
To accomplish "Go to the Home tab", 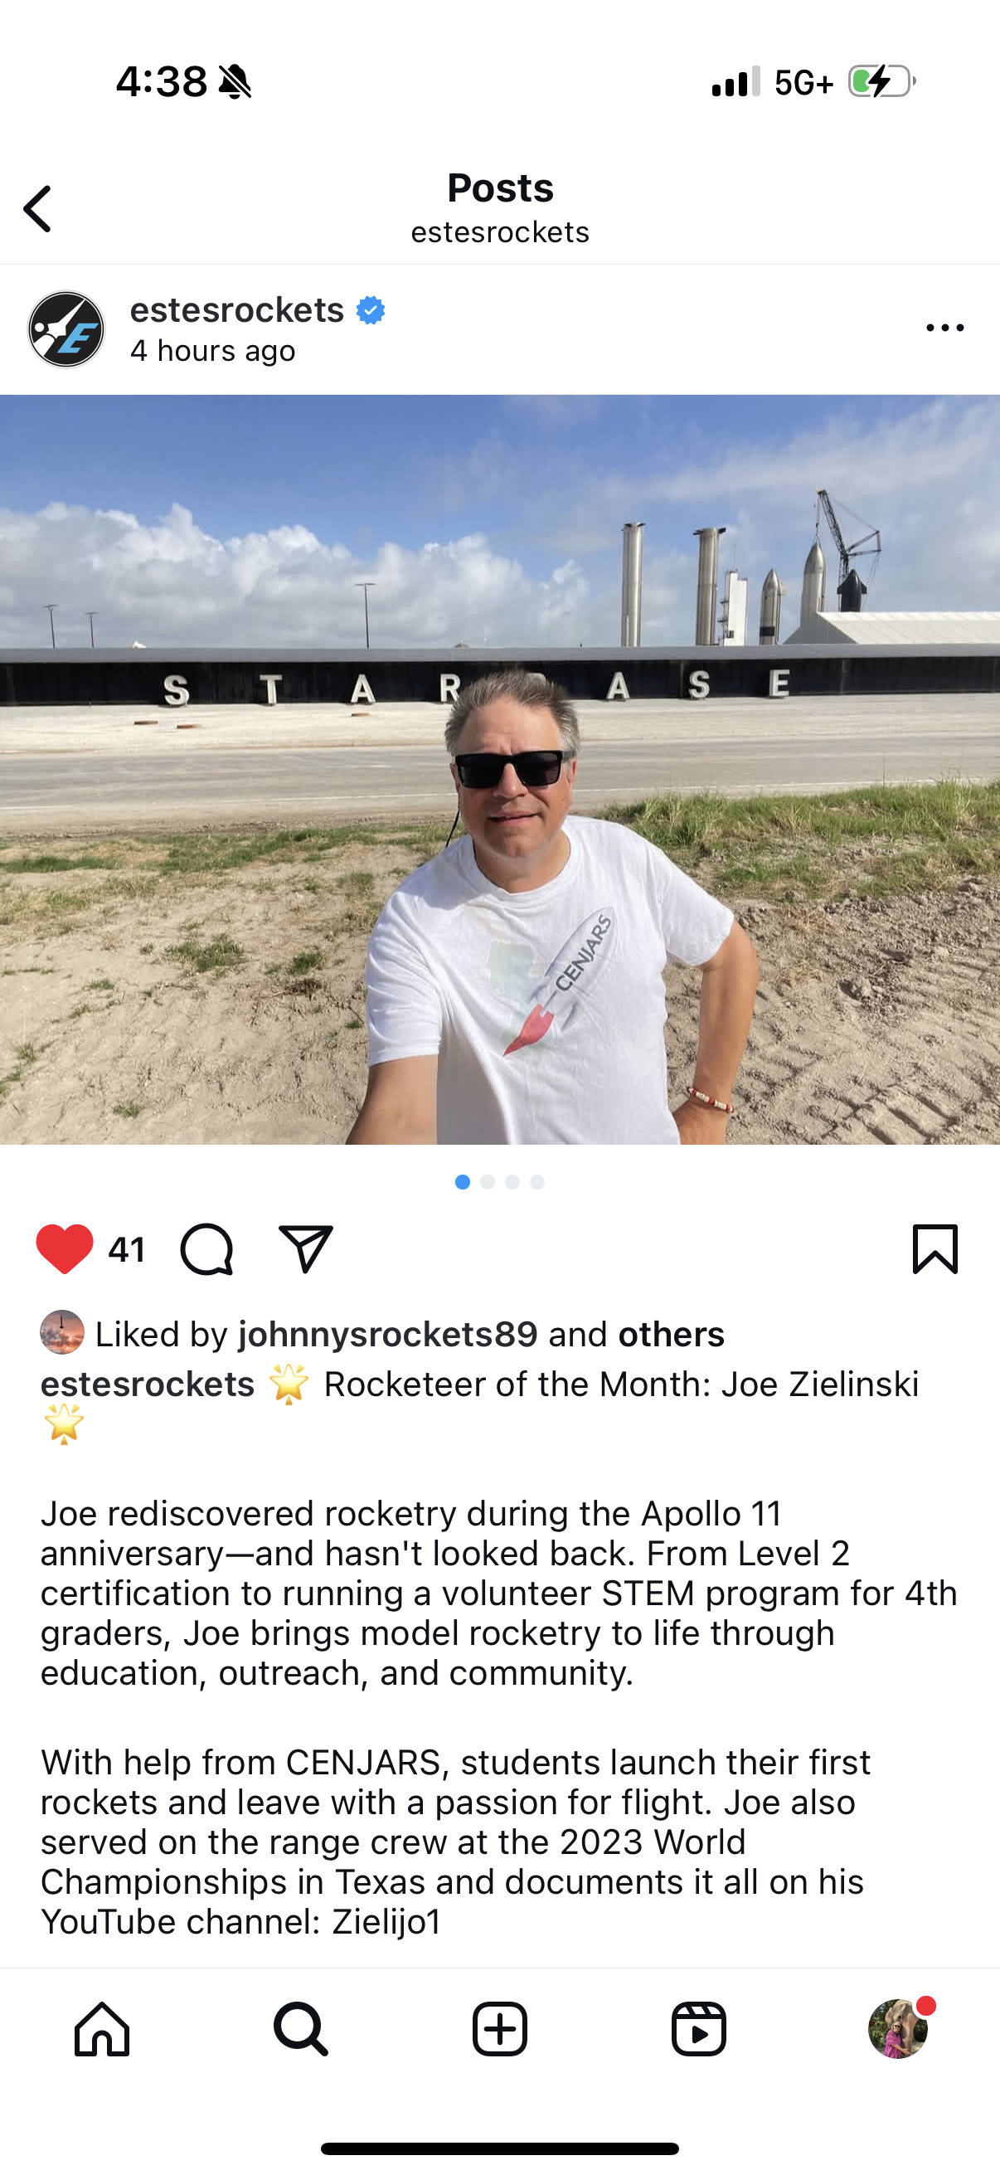I will click(102, 2029).
